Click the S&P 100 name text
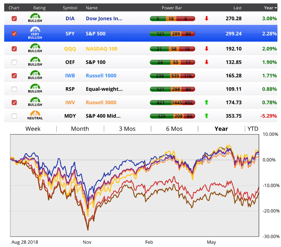Image resolution: width=281 pixels, height=247 pixels. tap(96, 62)
